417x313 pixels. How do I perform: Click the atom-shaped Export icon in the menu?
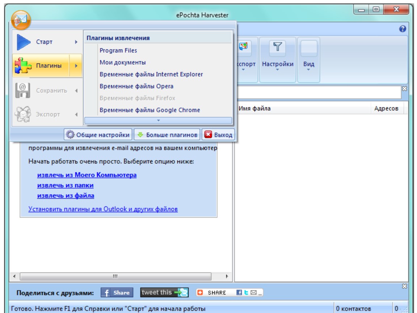[x=22, y=114]
